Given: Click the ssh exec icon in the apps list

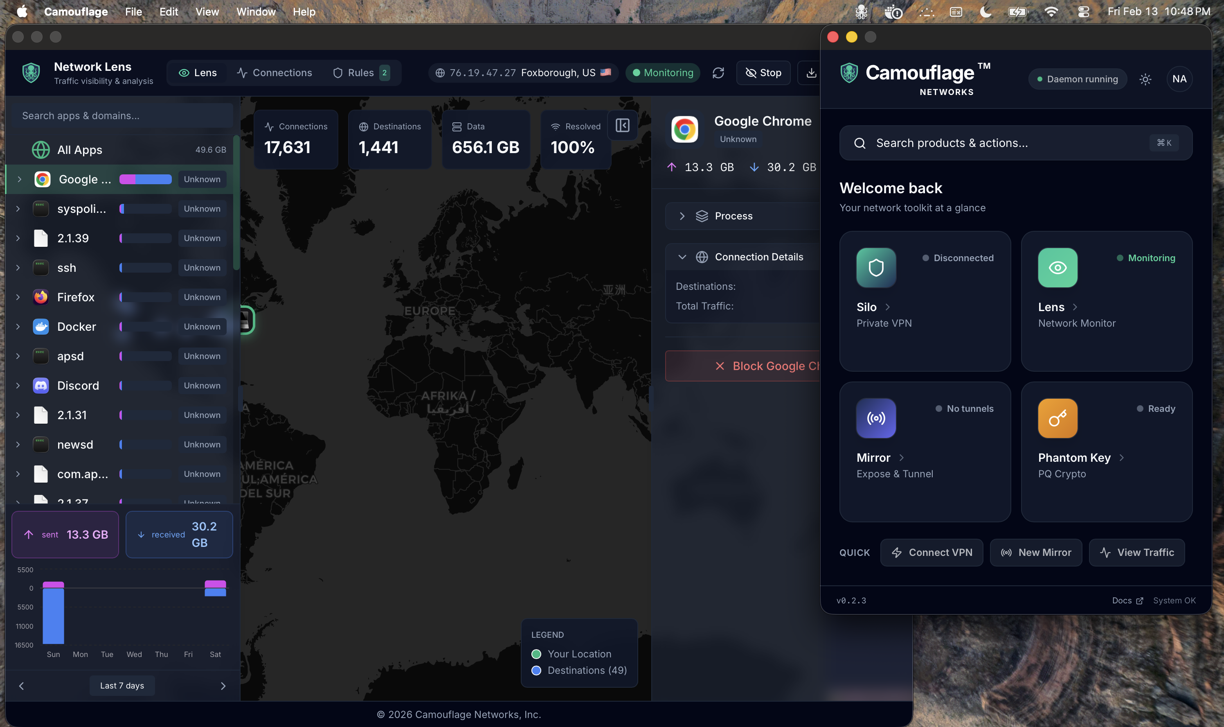Looking at the screenshot, I should point(40,267).
